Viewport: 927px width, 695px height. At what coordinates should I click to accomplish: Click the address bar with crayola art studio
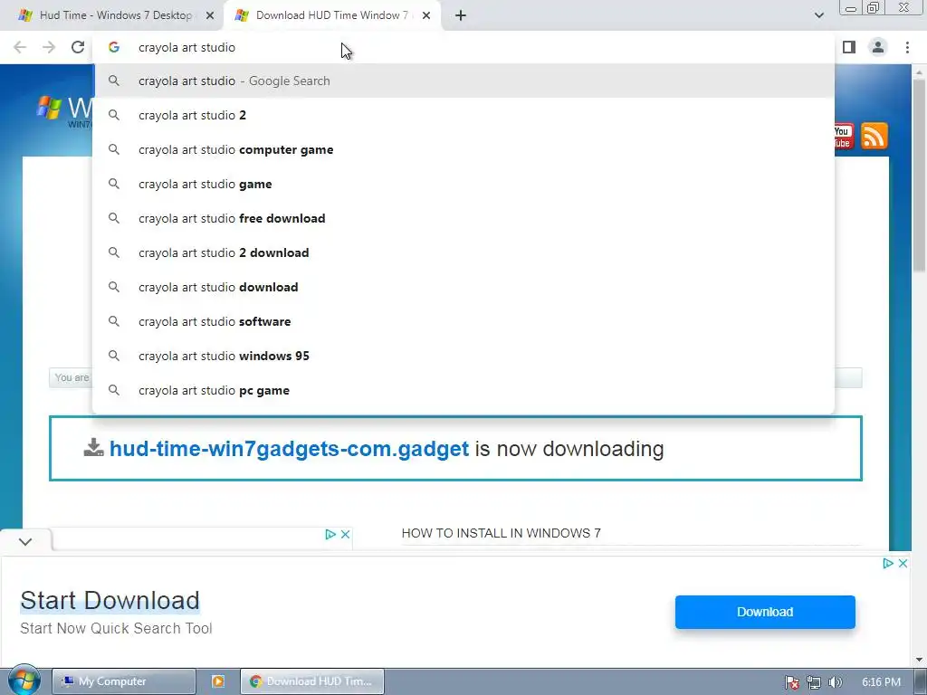coord(463,47)
